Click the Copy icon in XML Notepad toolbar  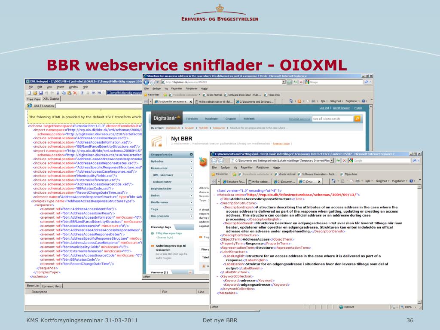64,93
